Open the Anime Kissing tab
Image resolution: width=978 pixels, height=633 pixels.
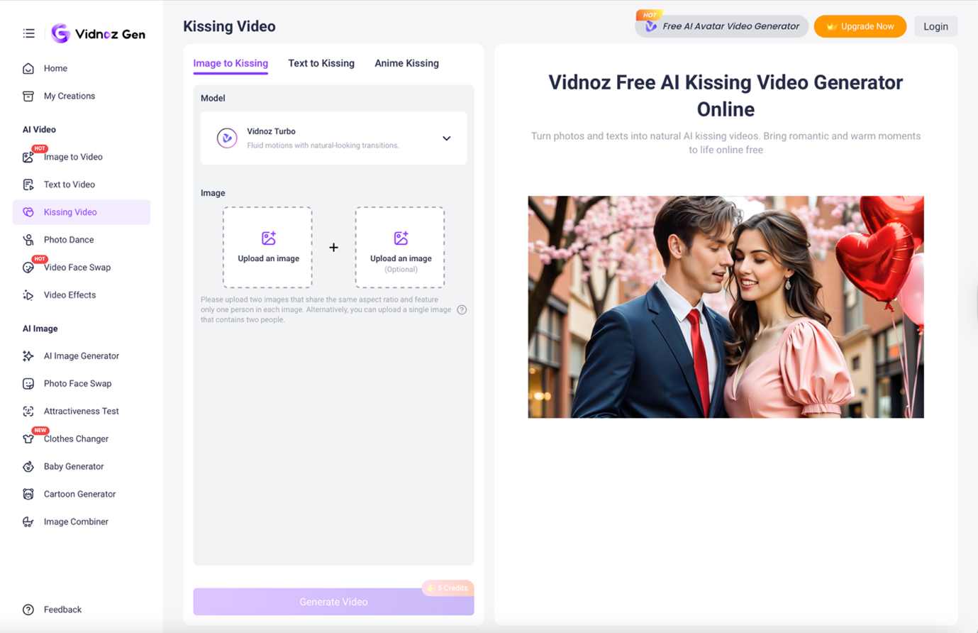click(x=406, y=64)
